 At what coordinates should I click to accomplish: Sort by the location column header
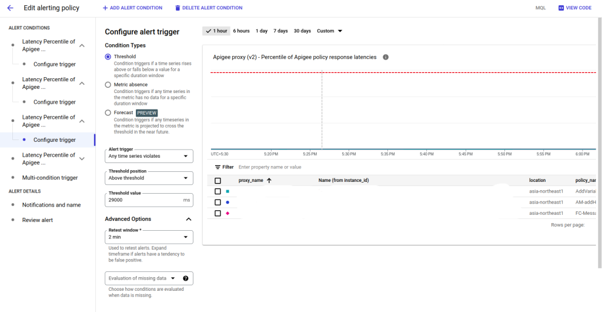coord(537,180)
